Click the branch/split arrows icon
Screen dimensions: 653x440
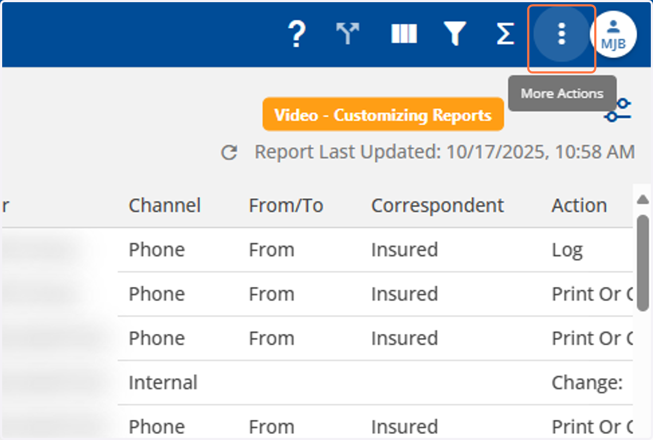click(x=348, y=34)
